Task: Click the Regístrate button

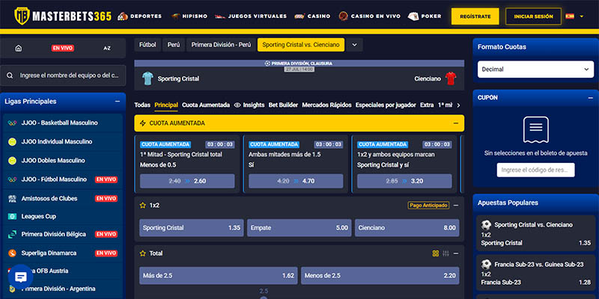Action: [x=475, y=16]
